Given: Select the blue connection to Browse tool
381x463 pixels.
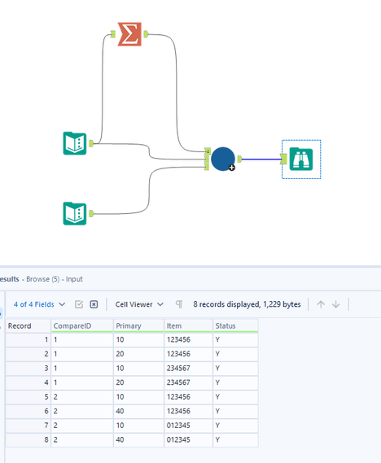Looking at the screenshot, I should click(261, 159).
